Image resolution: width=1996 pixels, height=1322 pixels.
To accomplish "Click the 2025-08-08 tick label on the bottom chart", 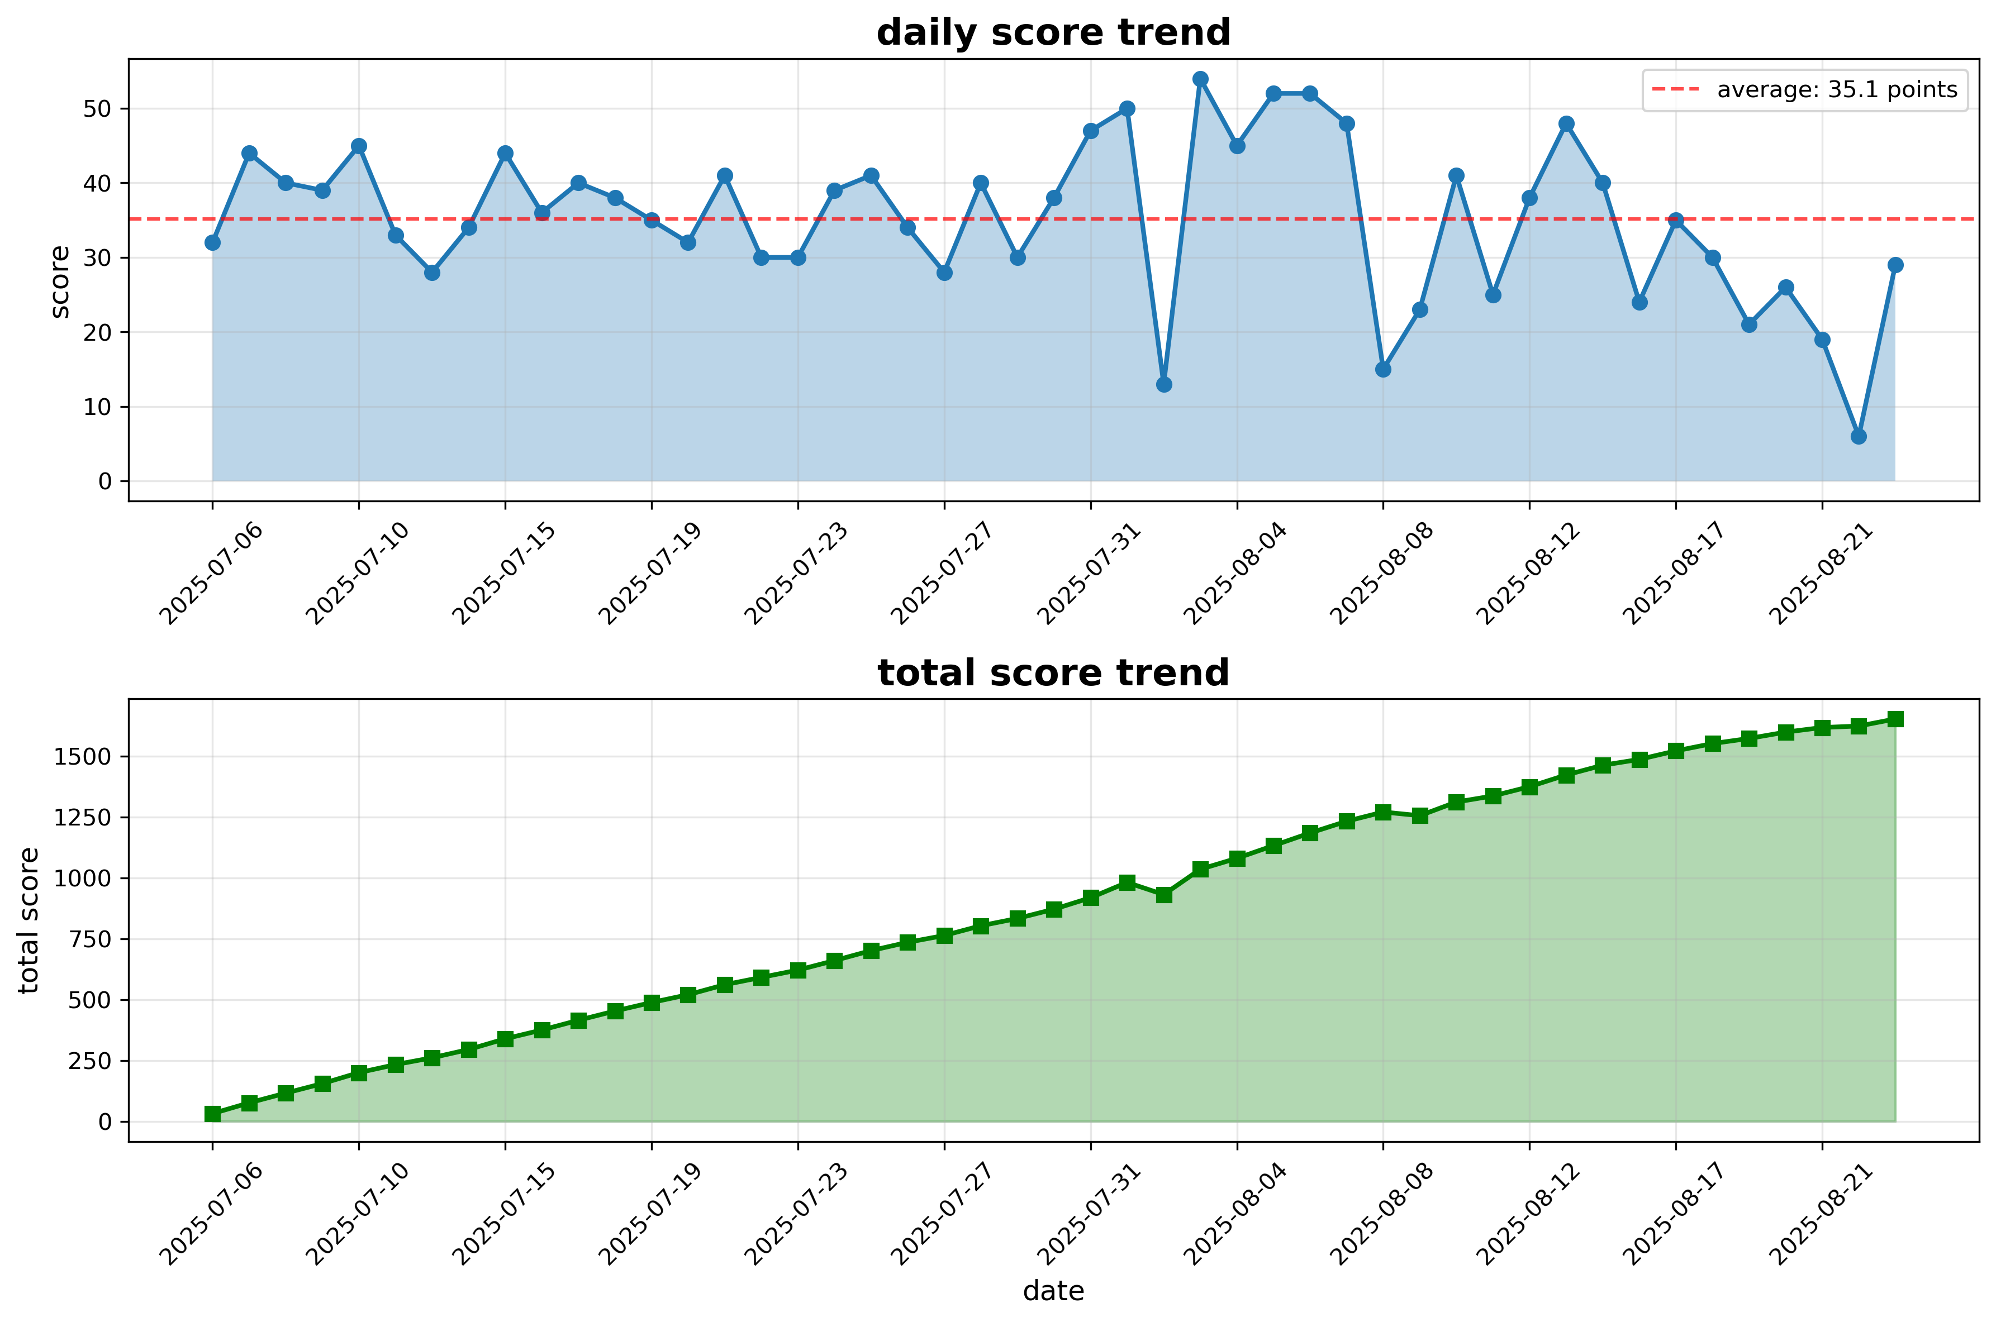I will [1381, 1214].
